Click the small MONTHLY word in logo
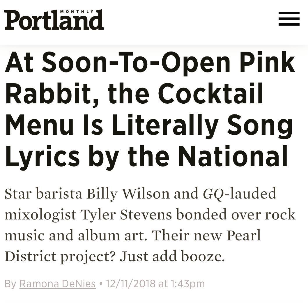Viewport: 308px width, 308px height. click(77, 12)
